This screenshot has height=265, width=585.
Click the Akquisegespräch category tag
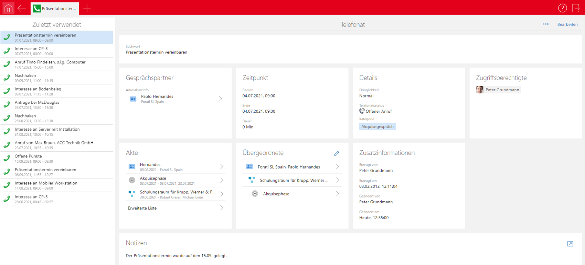click(377, 126)
